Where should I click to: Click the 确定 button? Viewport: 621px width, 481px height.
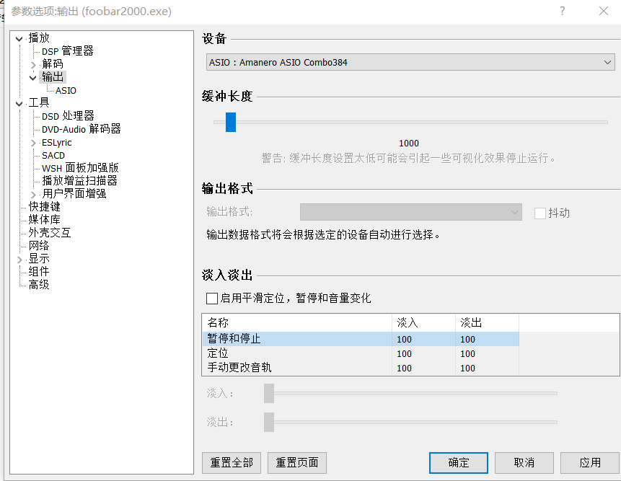(x=458, y=462)
